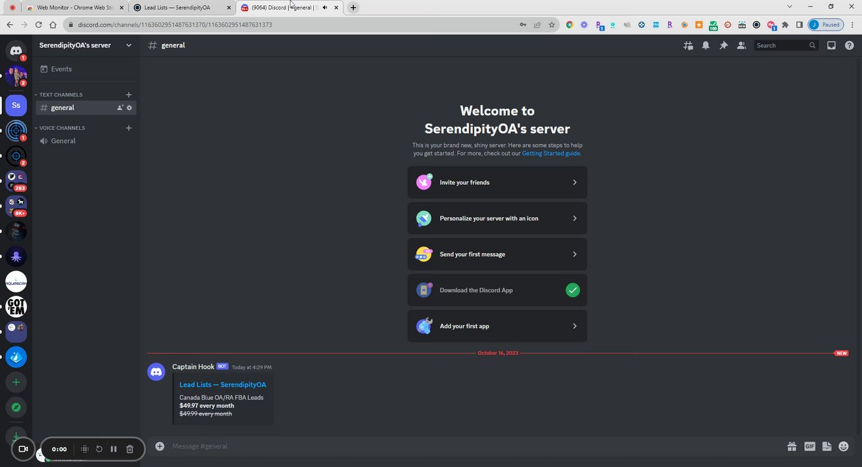Viewport: 862px width, 467px height.
Task: Toggle the Member List icon
Action: click(741, 45)
